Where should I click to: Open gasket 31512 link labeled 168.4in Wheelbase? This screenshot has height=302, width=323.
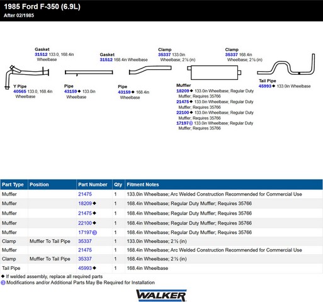point(106,60)
